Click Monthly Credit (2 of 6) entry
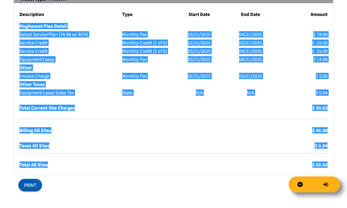The image size is (347, 208). [x=144, y=51]
